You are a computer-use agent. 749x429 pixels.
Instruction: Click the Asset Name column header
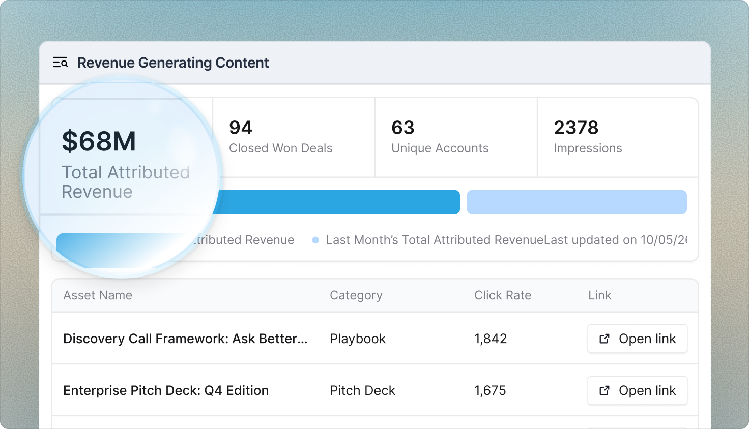[x=98, y=295]
